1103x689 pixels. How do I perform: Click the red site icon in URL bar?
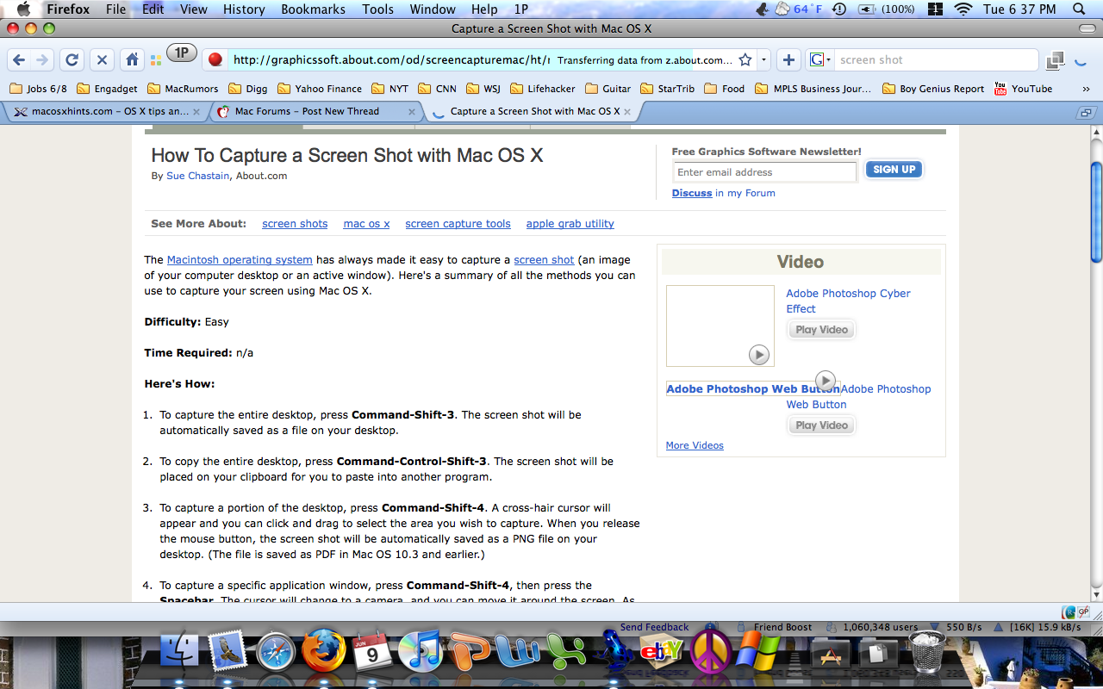pyautogui.click(x=215, y=60)
